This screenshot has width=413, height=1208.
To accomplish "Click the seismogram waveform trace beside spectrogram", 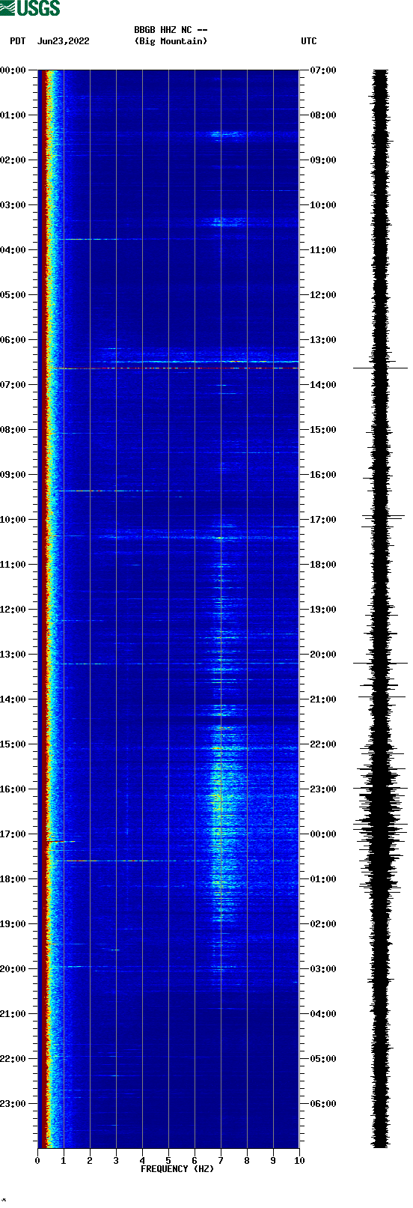I will (381, 609).
